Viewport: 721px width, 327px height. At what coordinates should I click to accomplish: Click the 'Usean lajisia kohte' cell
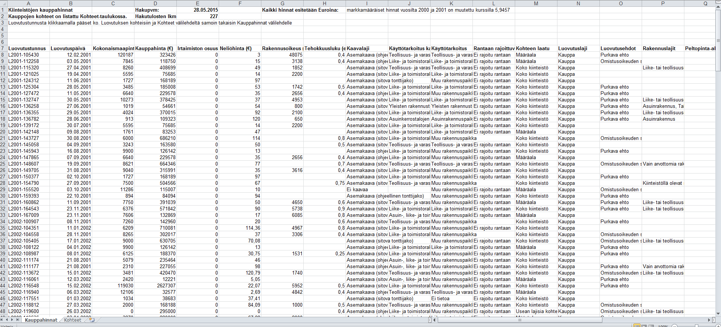[536, 311]
